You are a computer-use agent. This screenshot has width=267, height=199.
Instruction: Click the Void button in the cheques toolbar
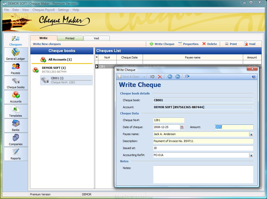point(250,44)
